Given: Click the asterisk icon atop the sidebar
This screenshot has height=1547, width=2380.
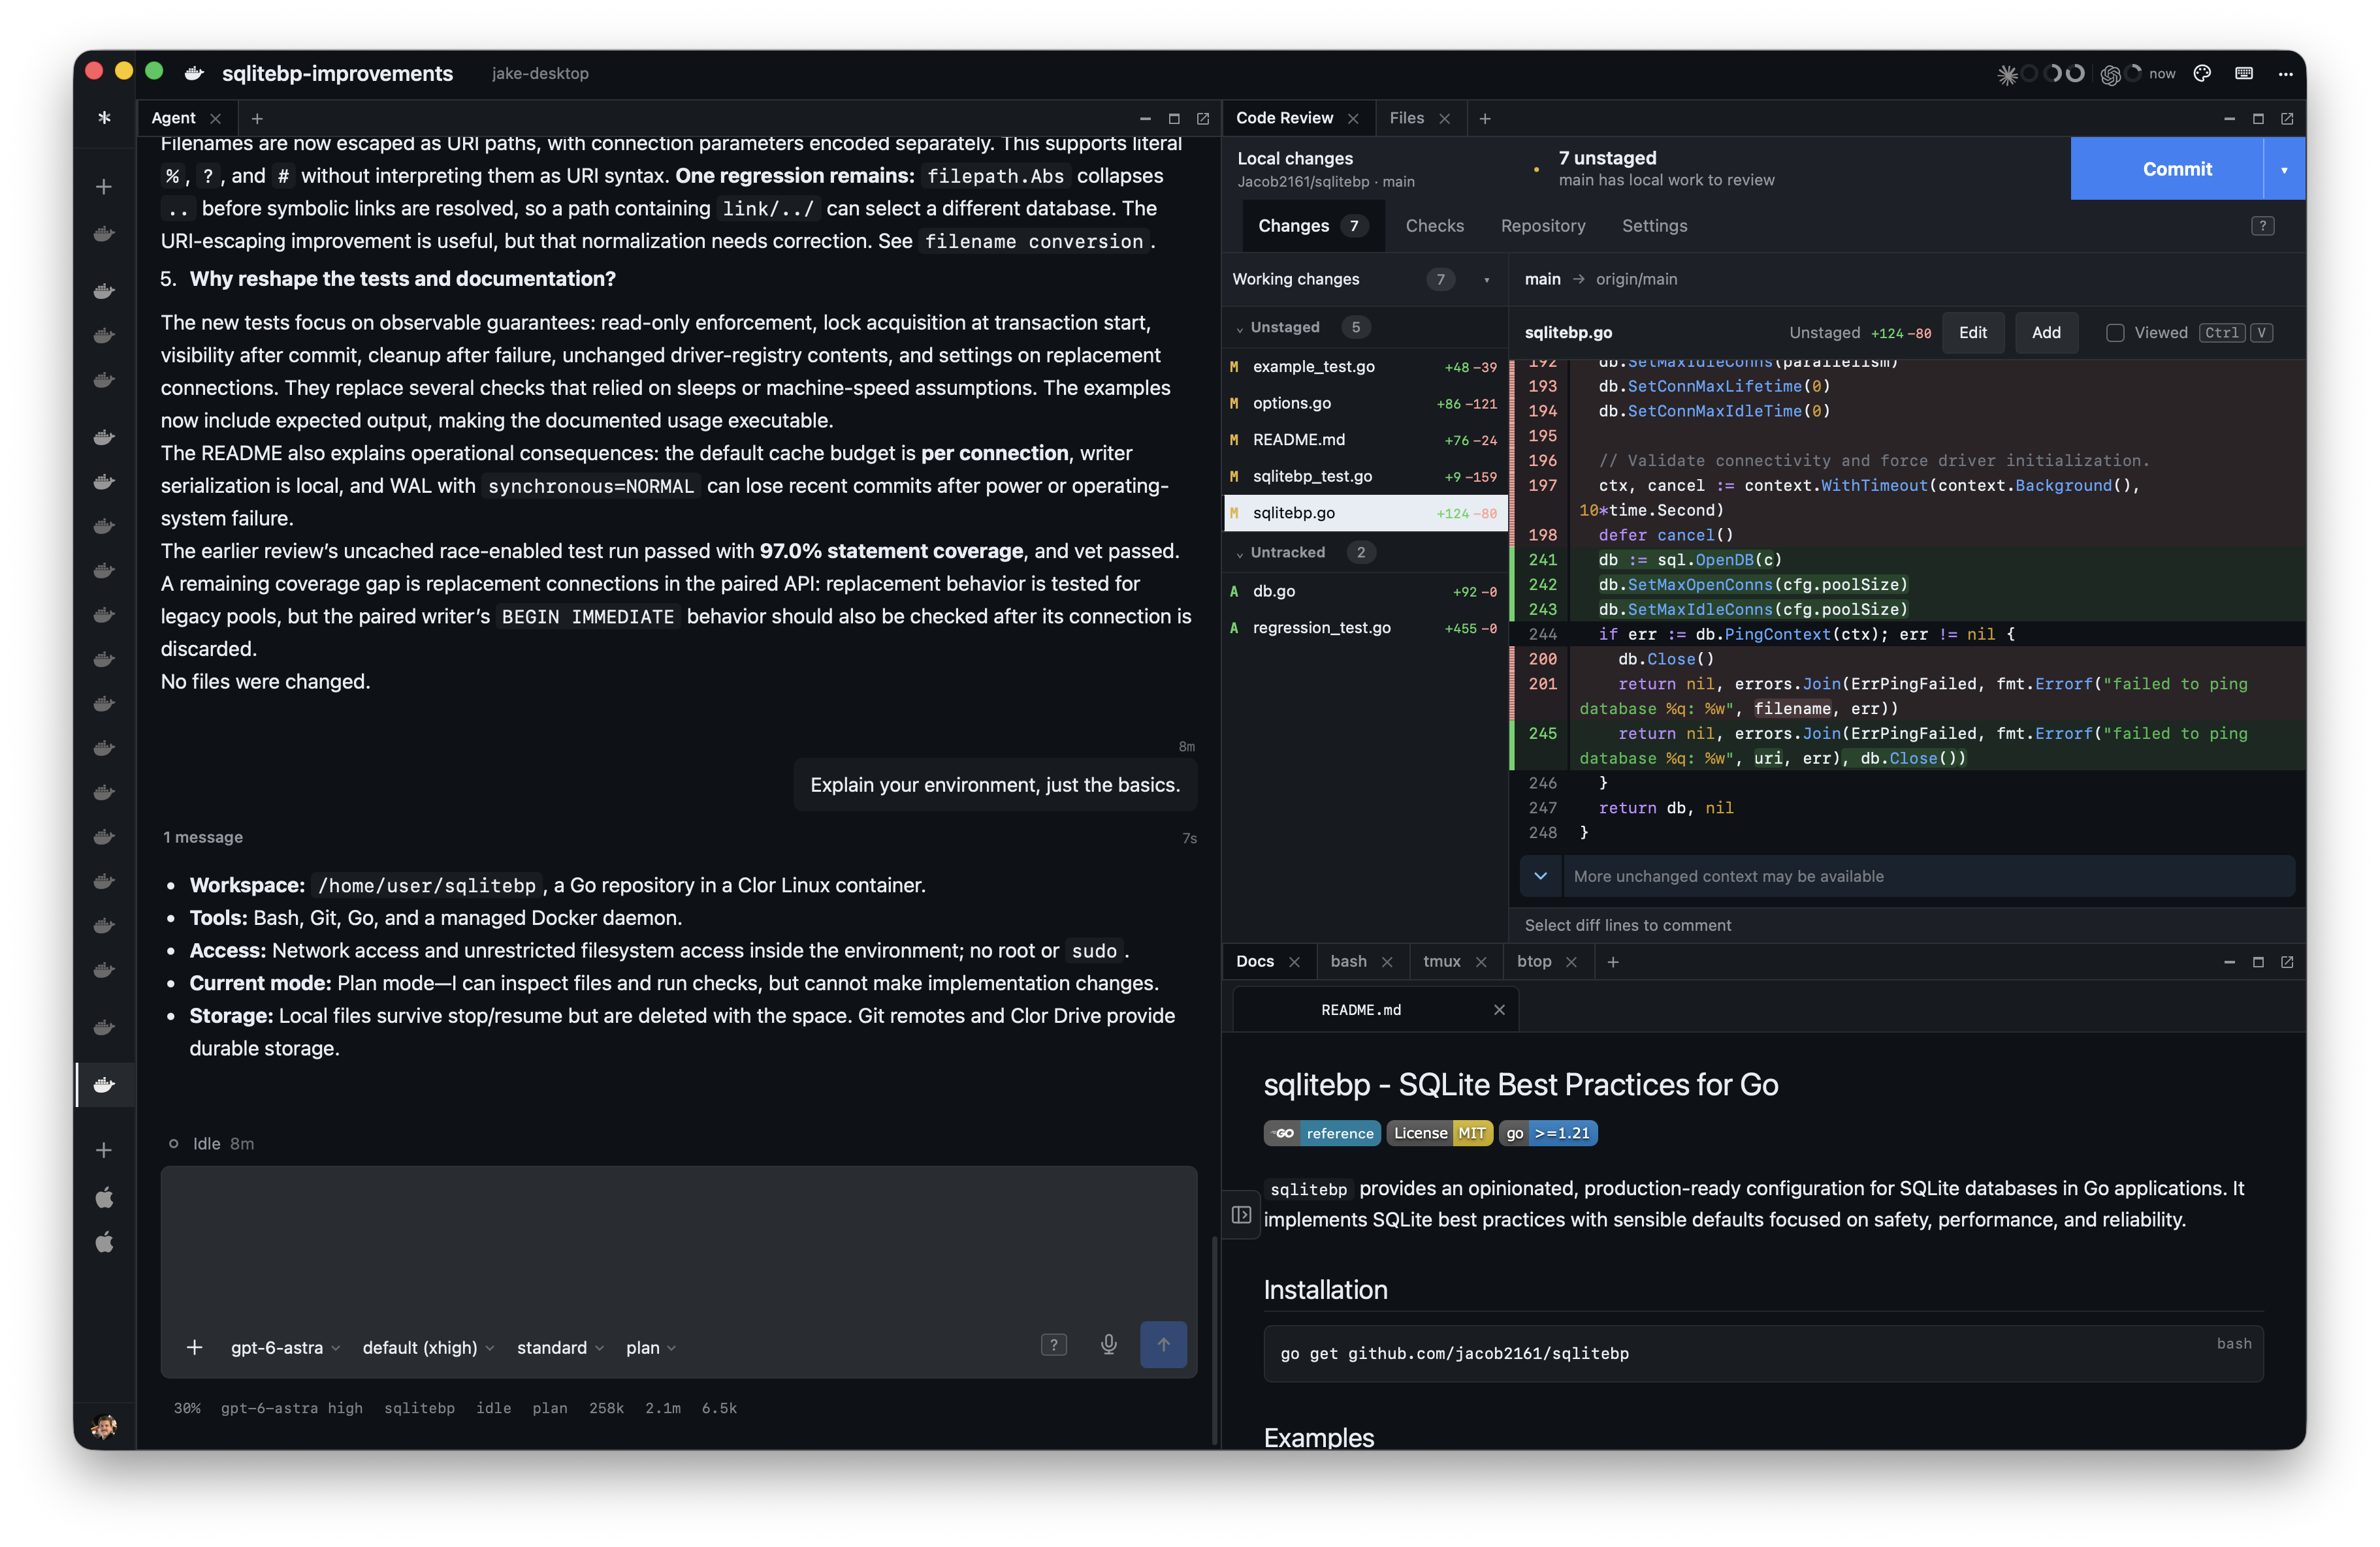Looking at the screenshot, I should coord(104,118).
